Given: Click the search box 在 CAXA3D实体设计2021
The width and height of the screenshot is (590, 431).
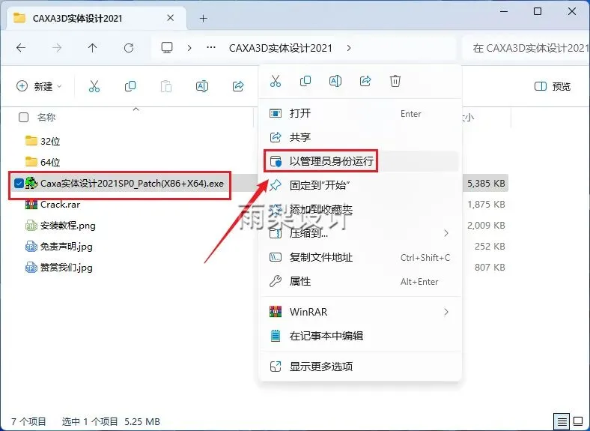Looking at the screenshot, I should click(526, 48).
